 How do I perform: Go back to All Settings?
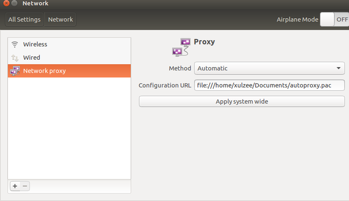tap(24, 19)
